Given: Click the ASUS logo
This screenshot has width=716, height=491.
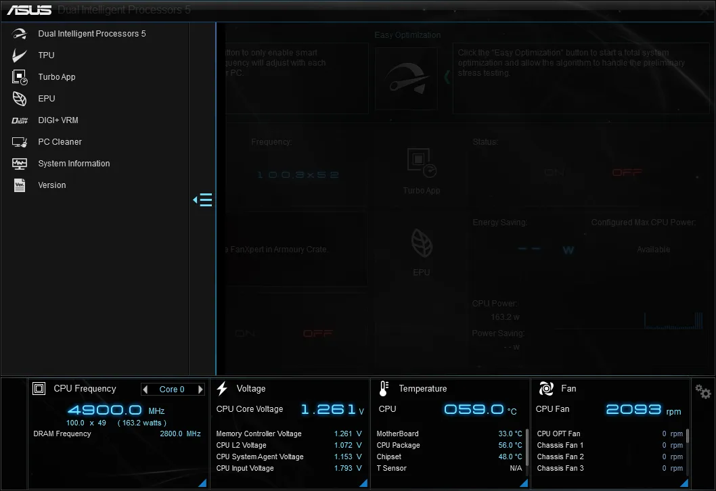Looking at the screenshot, I should click(x=29, y=9).
